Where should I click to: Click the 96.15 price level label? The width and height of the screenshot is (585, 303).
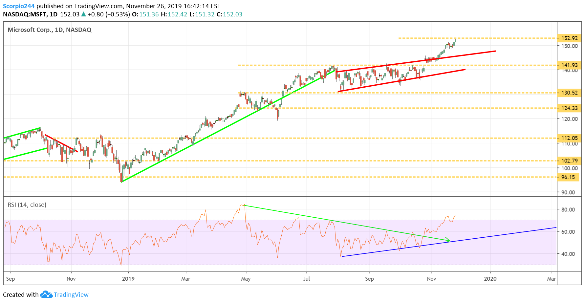(568, 177)
